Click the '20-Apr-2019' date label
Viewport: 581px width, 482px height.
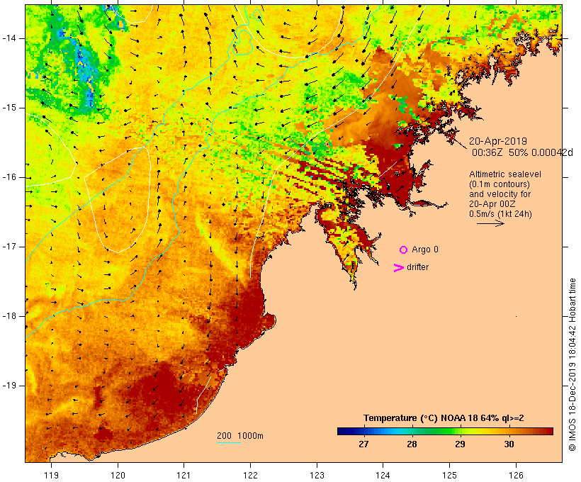tap(498, 141)
